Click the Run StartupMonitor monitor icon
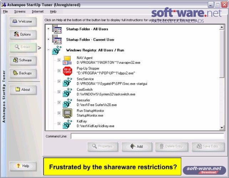 pos(67,113)
